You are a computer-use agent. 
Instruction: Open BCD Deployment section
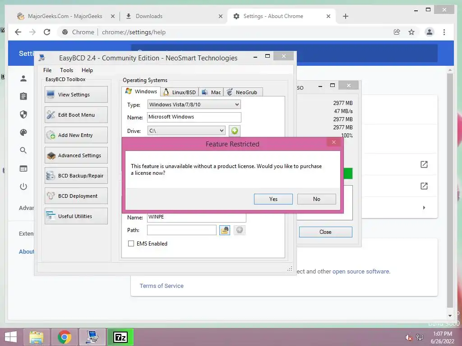tap(76, 196)
